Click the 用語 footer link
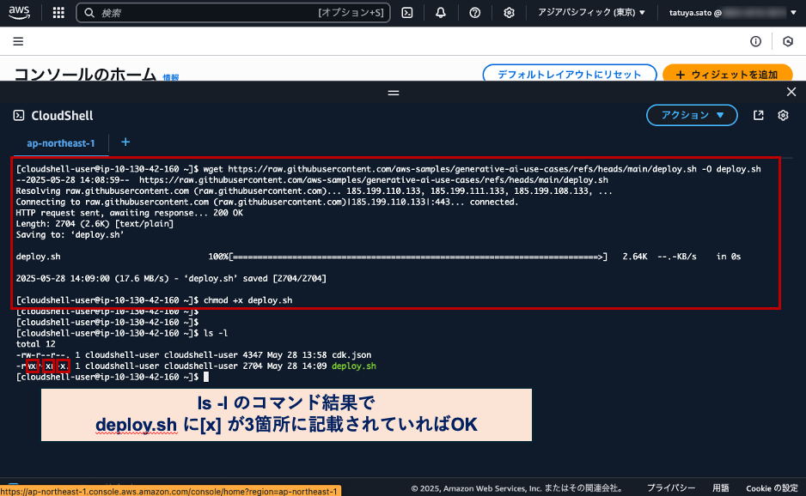This screenshot has height=496, width=806. [x=721, y=487]
